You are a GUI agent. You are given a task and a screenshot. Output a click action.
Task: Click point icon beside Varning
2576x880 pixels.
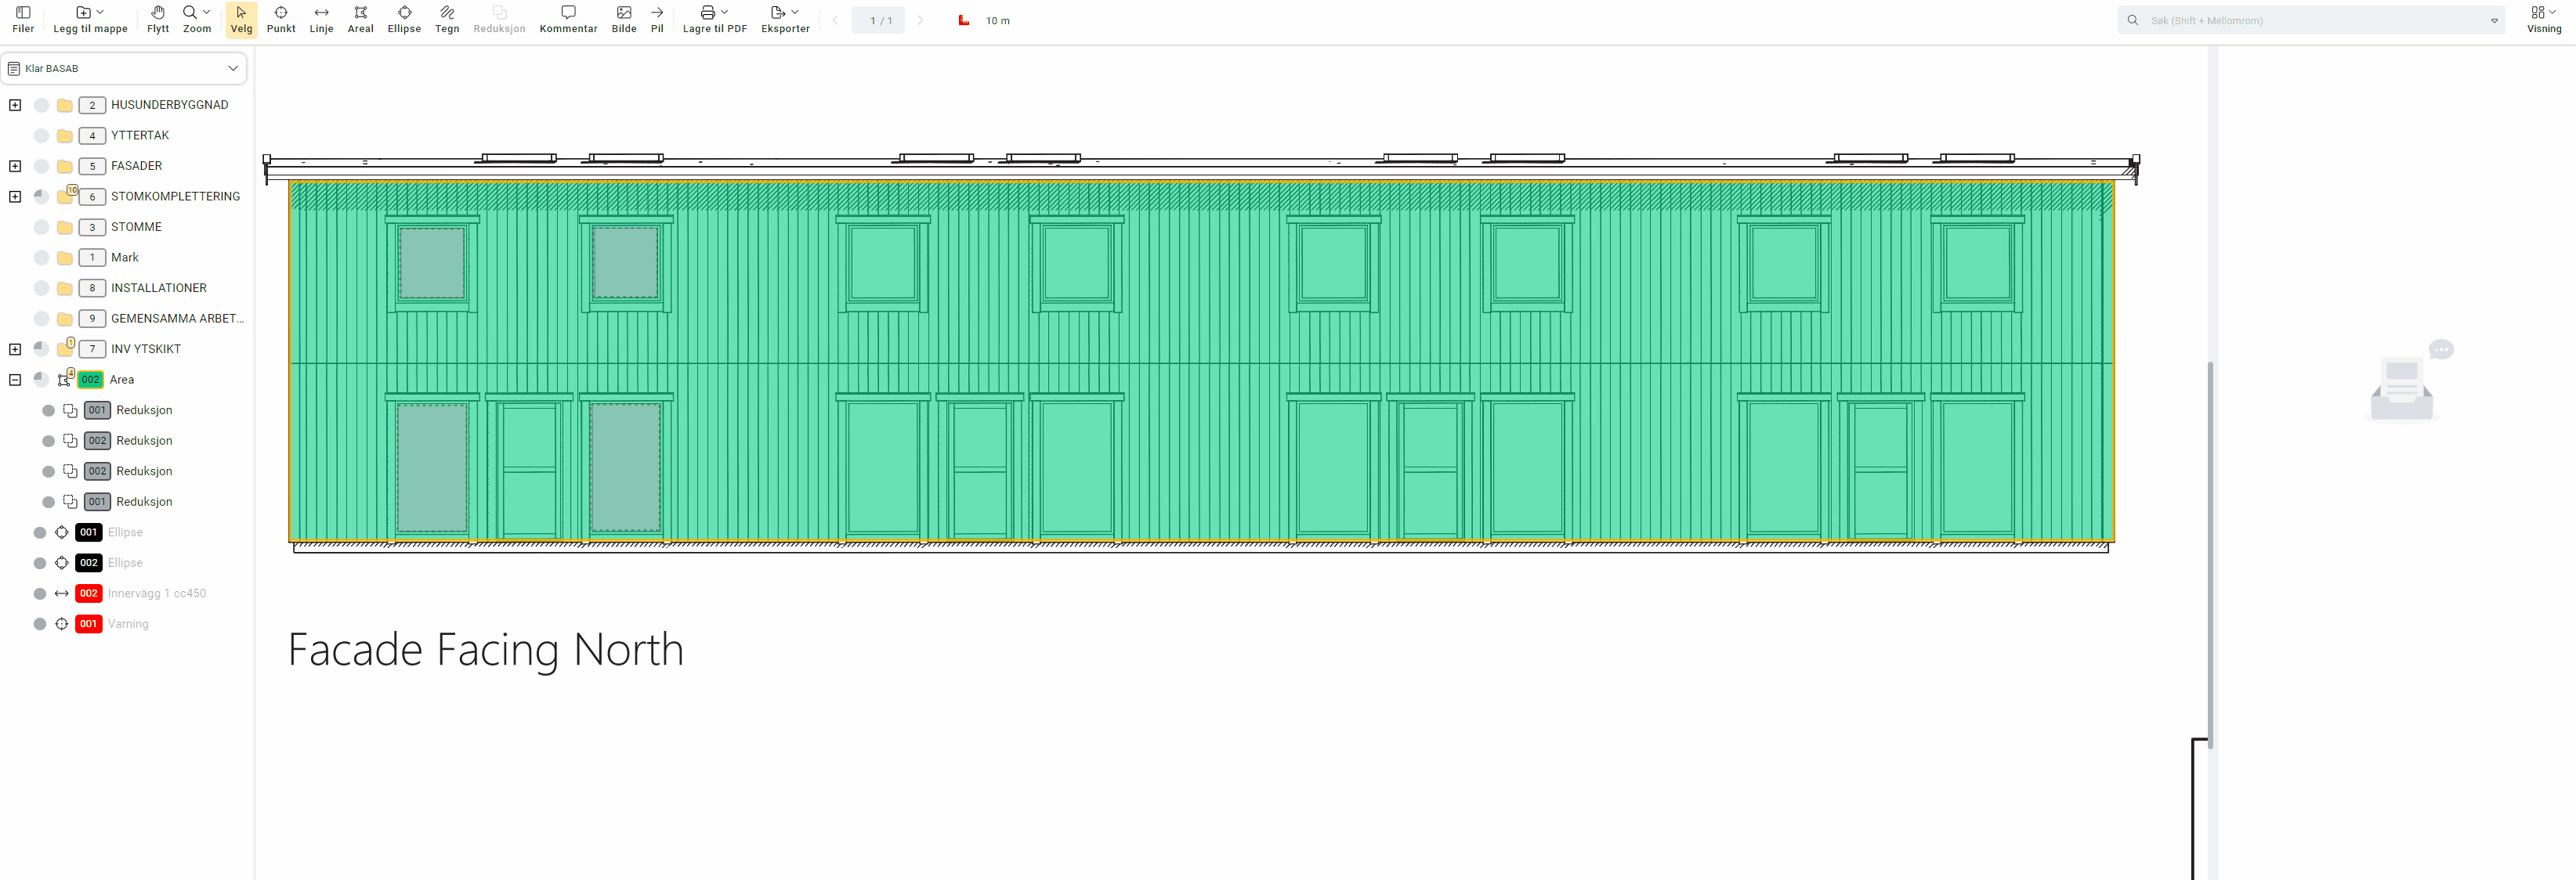point(62,624)
